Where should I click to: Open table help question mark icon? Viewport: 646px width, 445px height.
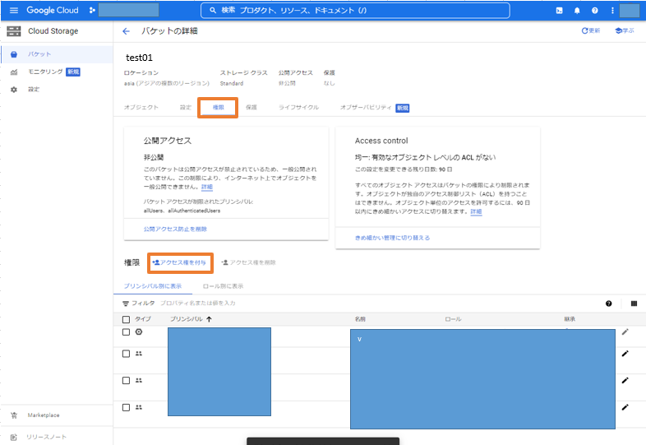tap(608, 304)
